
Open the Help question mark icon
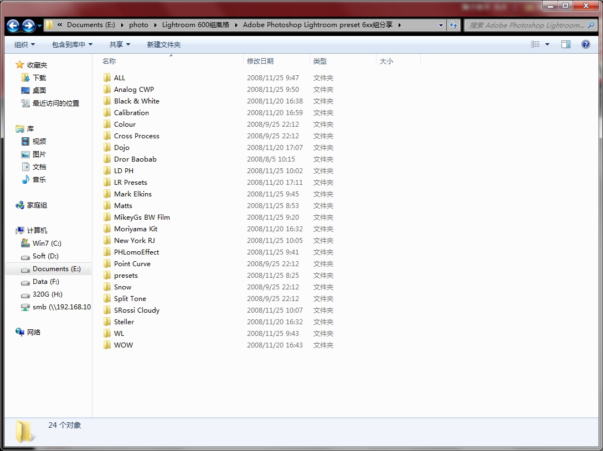[x=586, y=44]
